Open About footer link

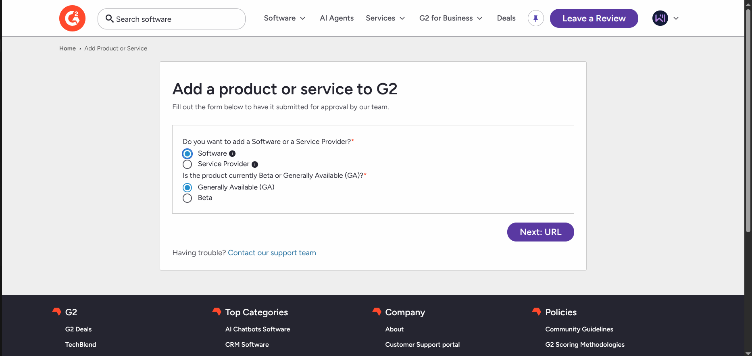click(x=394, y=329)
